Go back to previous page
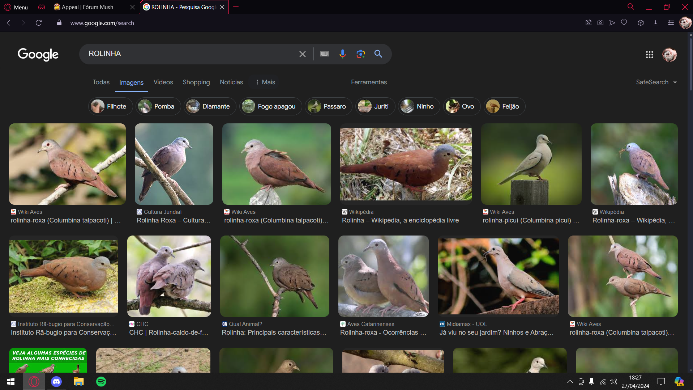Image resolution: width=693 pixels, height=390 pixels. point(9,23)
